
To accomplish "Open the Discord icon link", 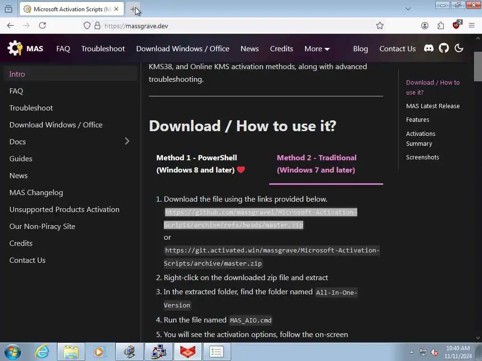I will tap(428, 48).
